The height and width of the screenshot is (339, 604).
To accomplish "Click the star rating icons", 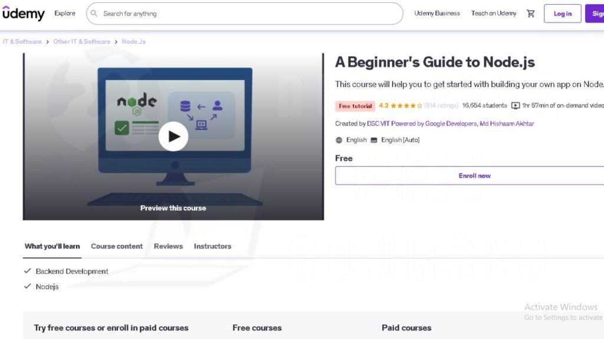I will 406,106.
